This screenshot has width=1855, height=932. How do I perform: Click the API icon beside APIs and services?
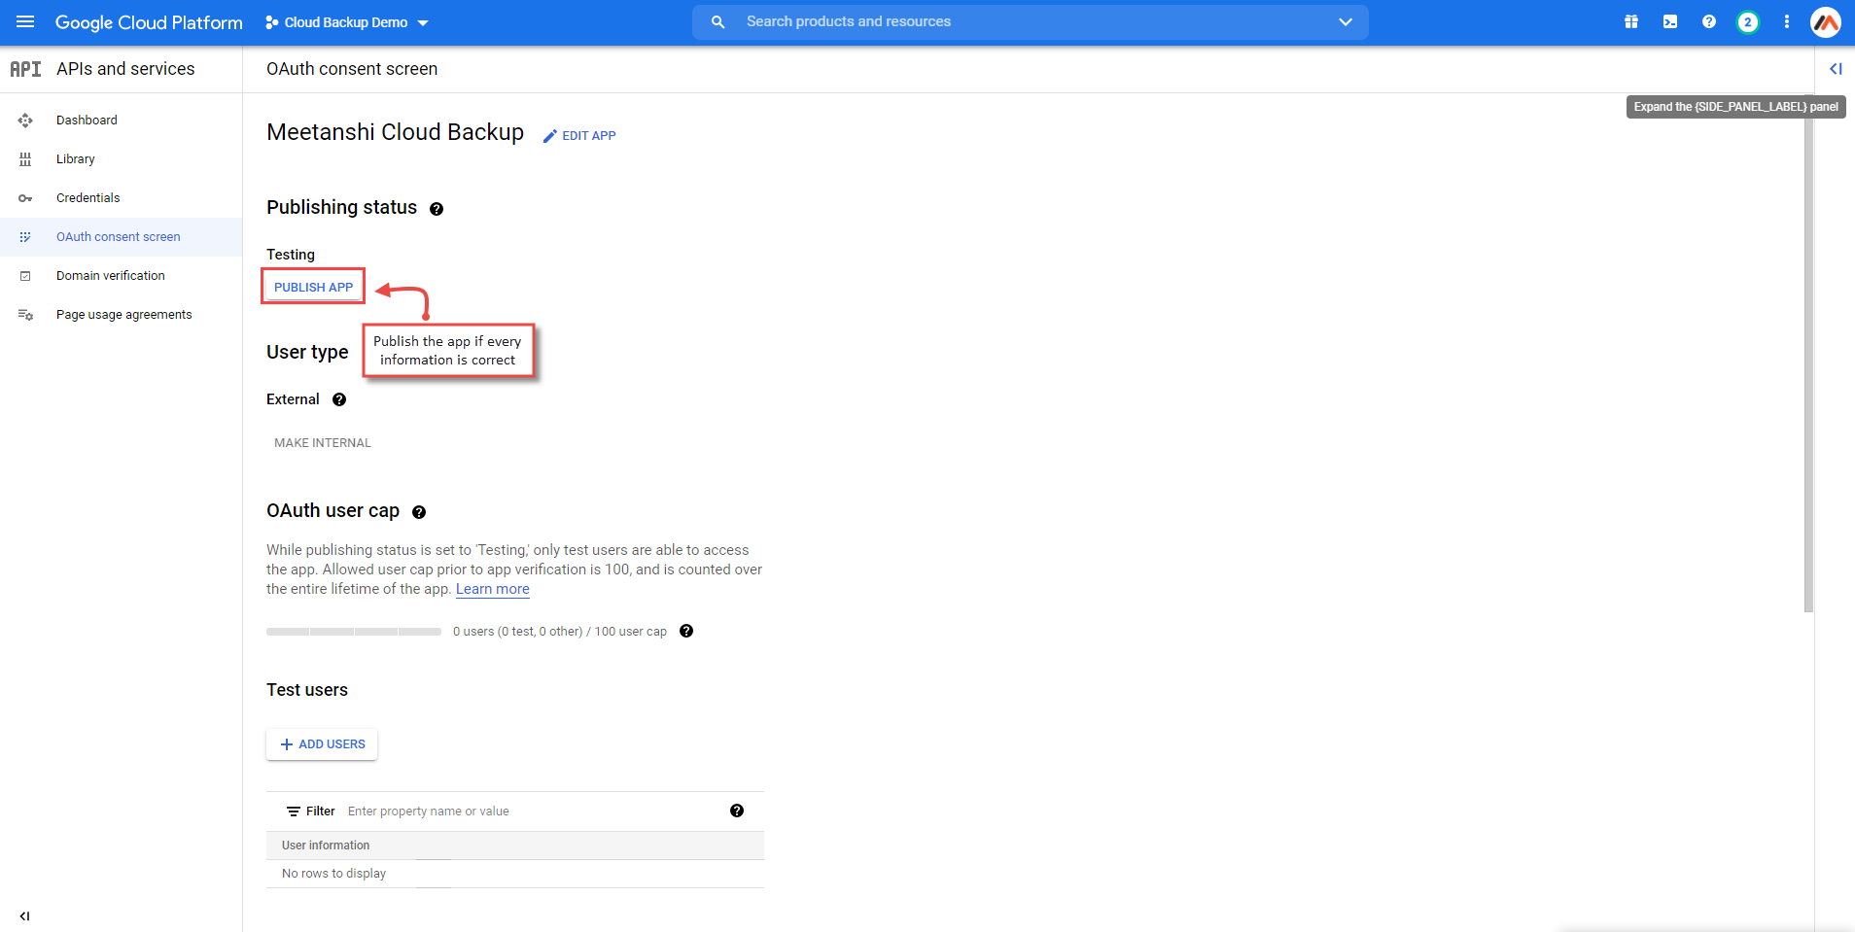tap(25, 69)
